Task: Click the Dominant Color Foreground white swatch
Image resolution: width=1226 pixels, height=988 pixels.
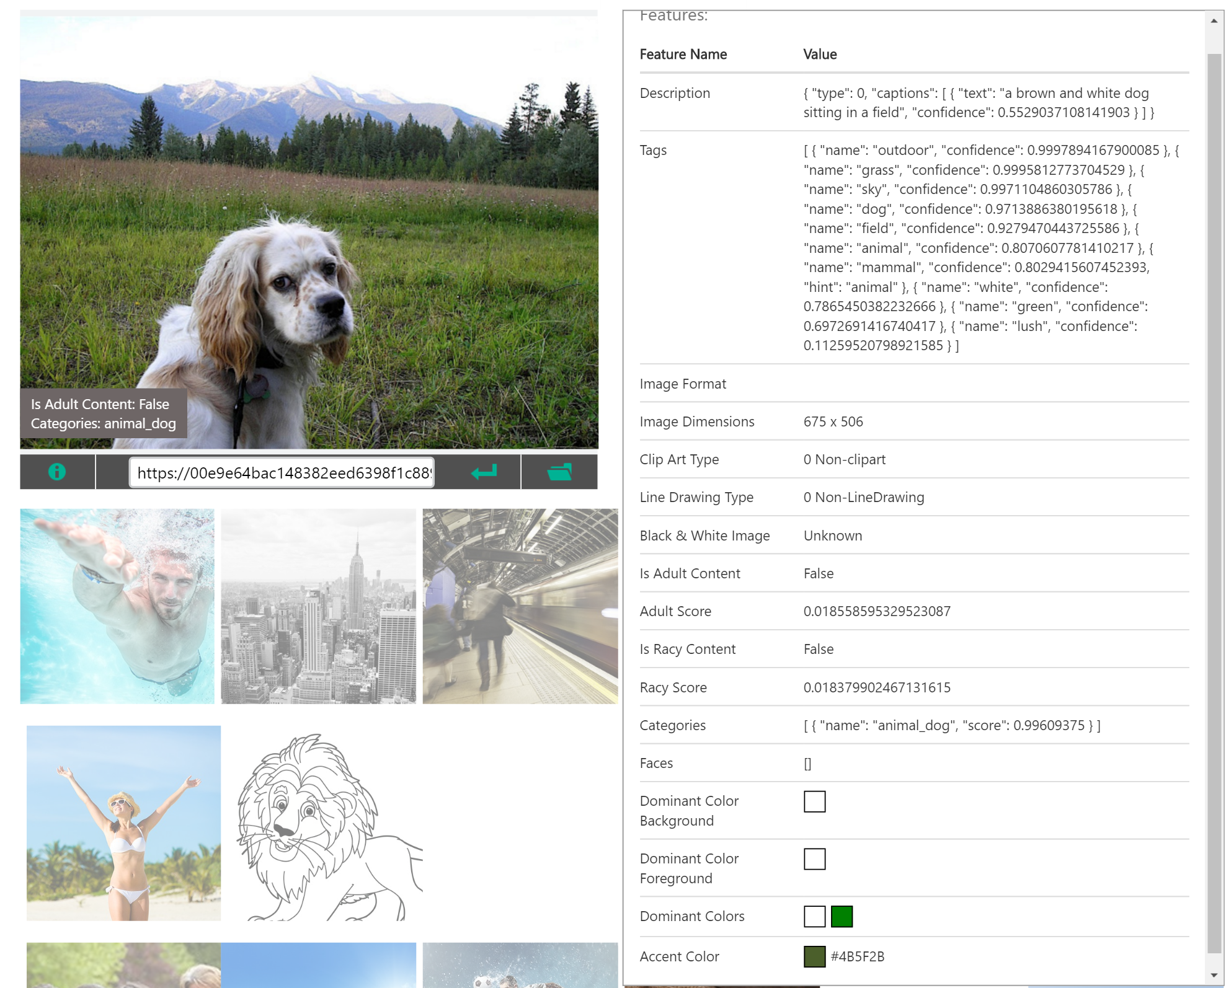Action: coord(814,859)
